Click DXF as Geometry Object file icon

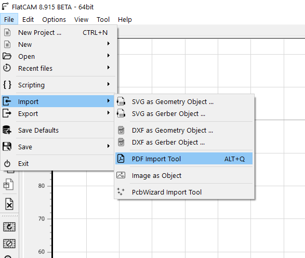point(121,130)
